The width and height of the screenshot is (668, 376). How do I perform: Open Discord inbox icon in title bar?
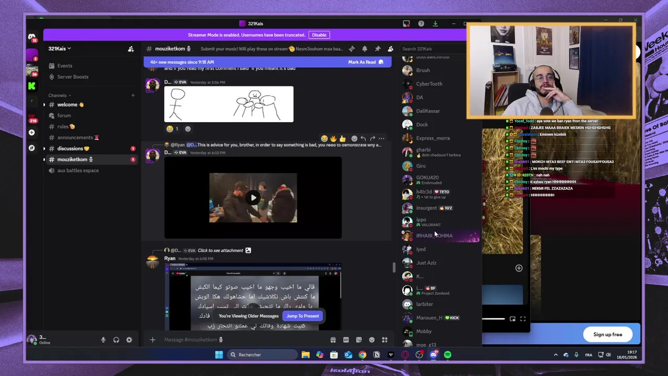[x=407, y=23]
